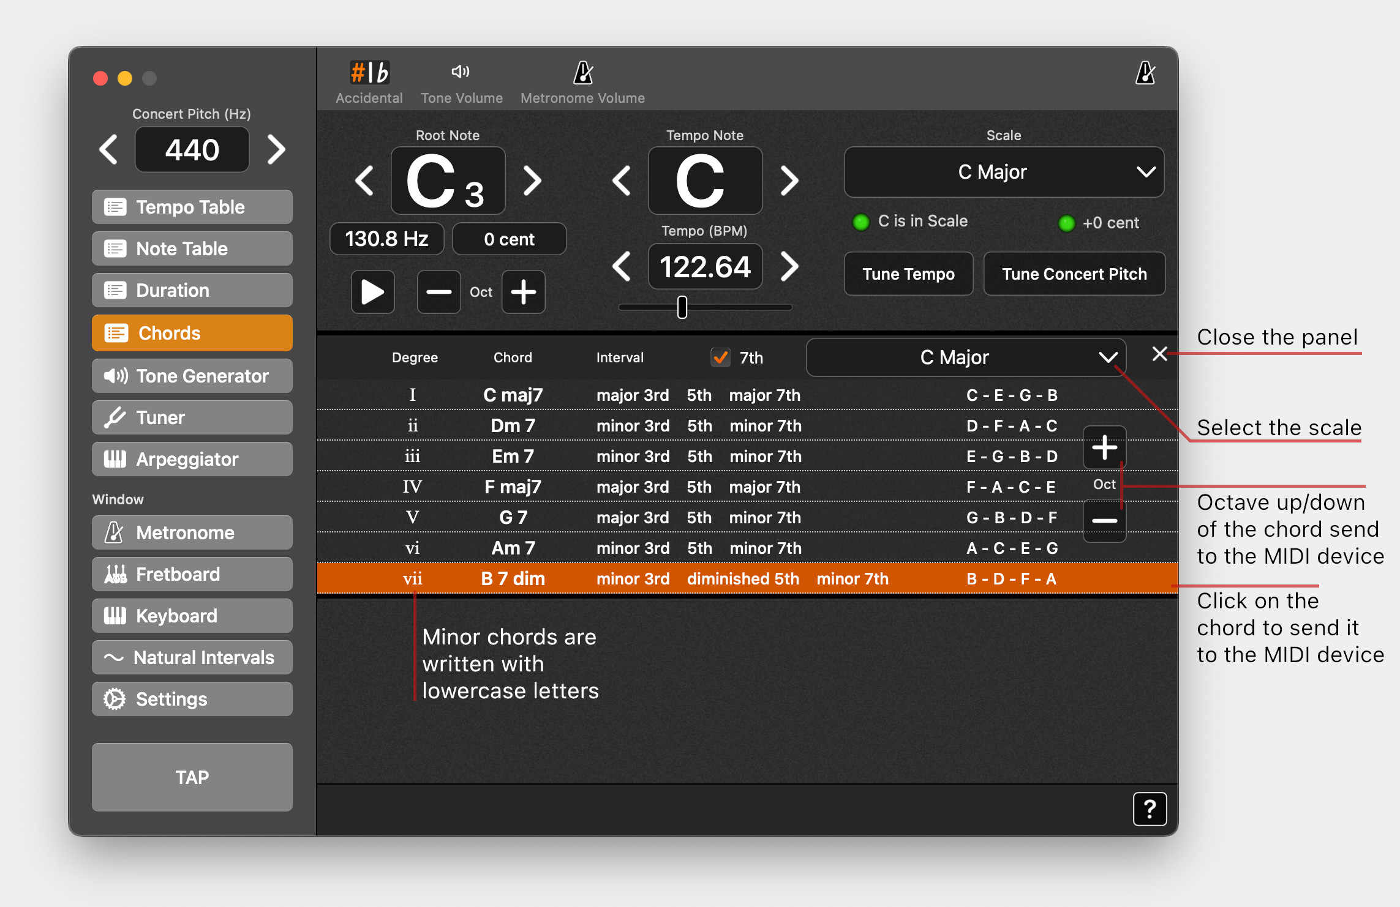Open the Arpeggiator section

192,459
